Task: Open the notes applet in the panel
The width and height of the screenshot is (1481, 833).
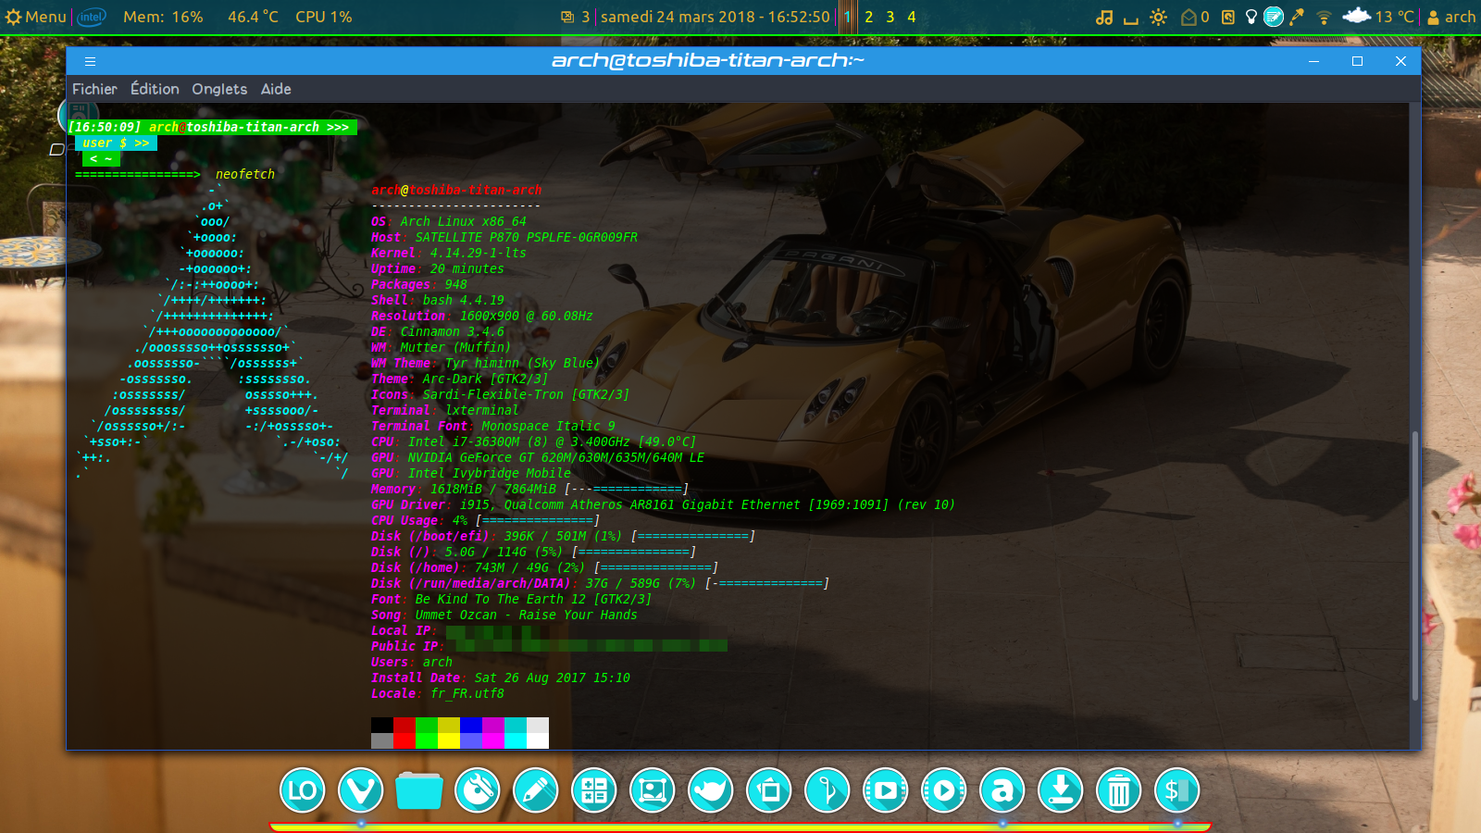Action: tap(1274, 17)
